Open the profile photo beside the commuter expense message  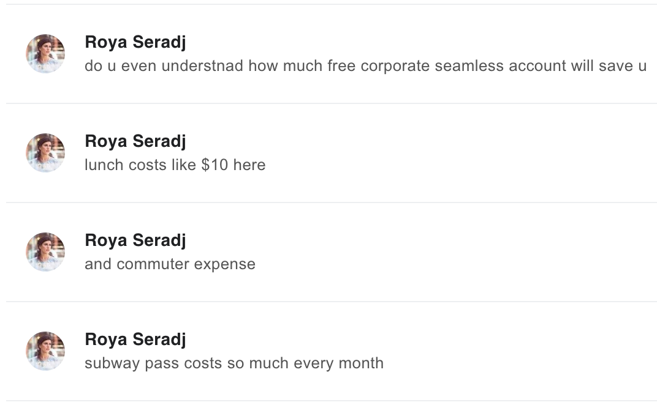click(x=45, y=252)
